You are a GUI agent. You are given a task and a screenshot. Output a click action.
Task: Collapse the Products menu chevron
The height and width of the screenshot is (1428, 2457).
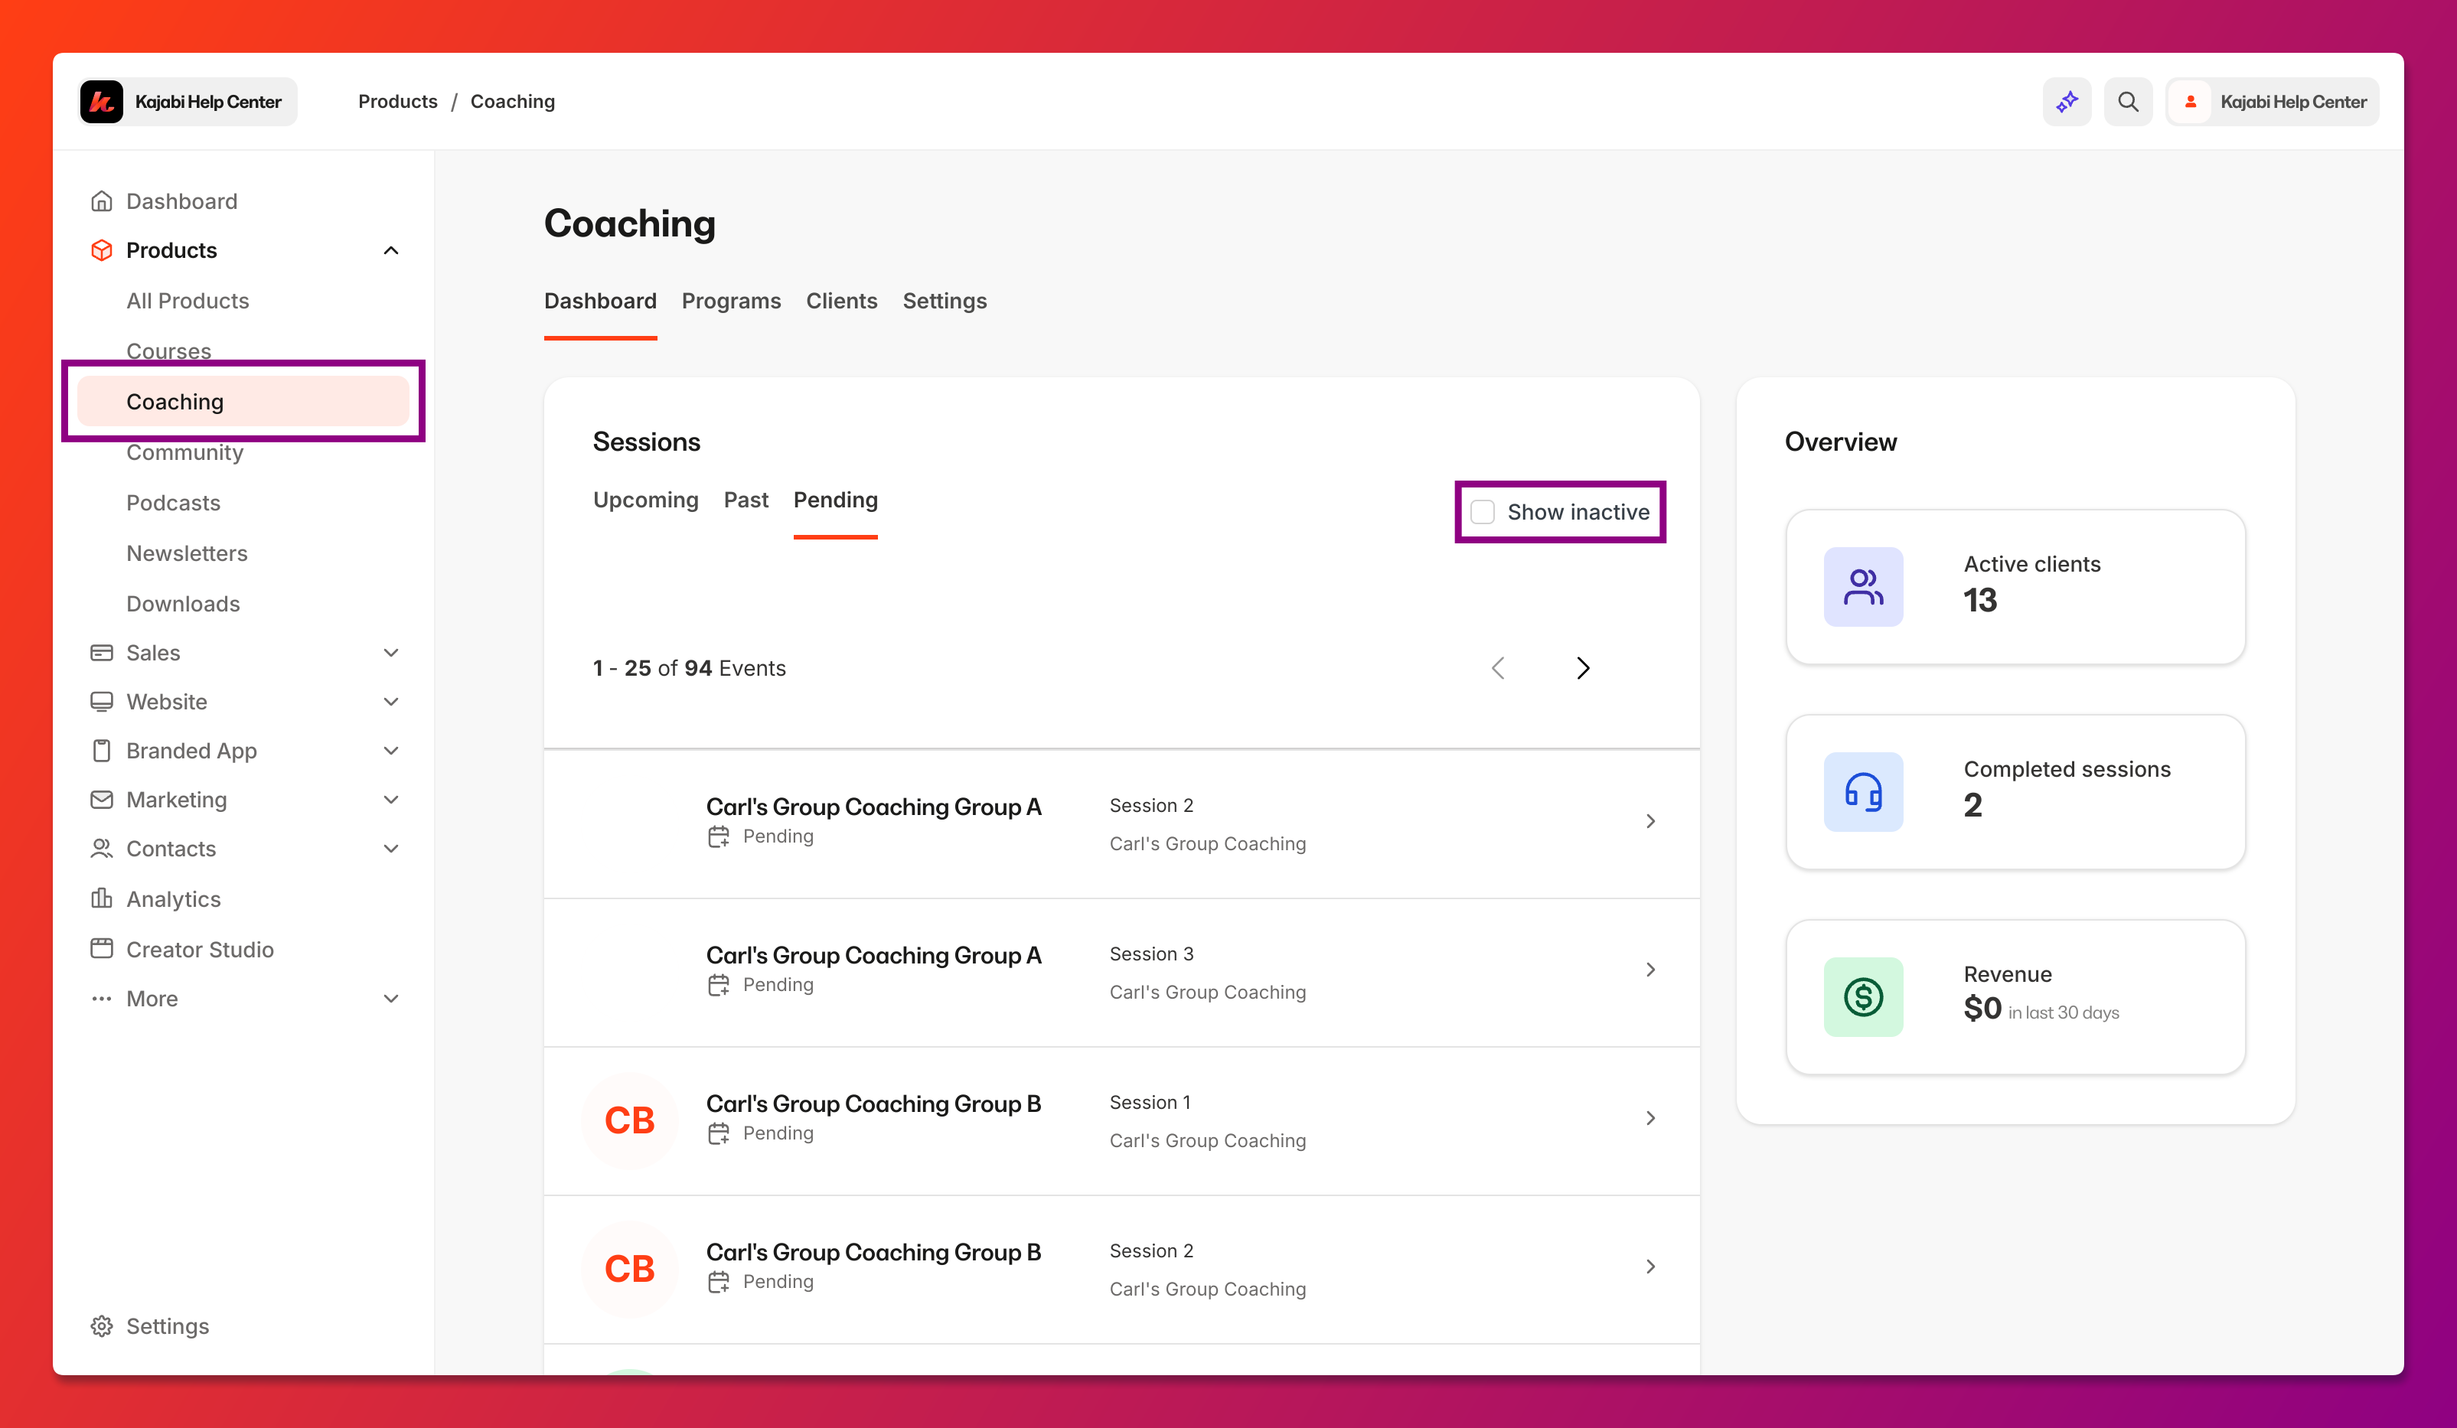(391, 250)
